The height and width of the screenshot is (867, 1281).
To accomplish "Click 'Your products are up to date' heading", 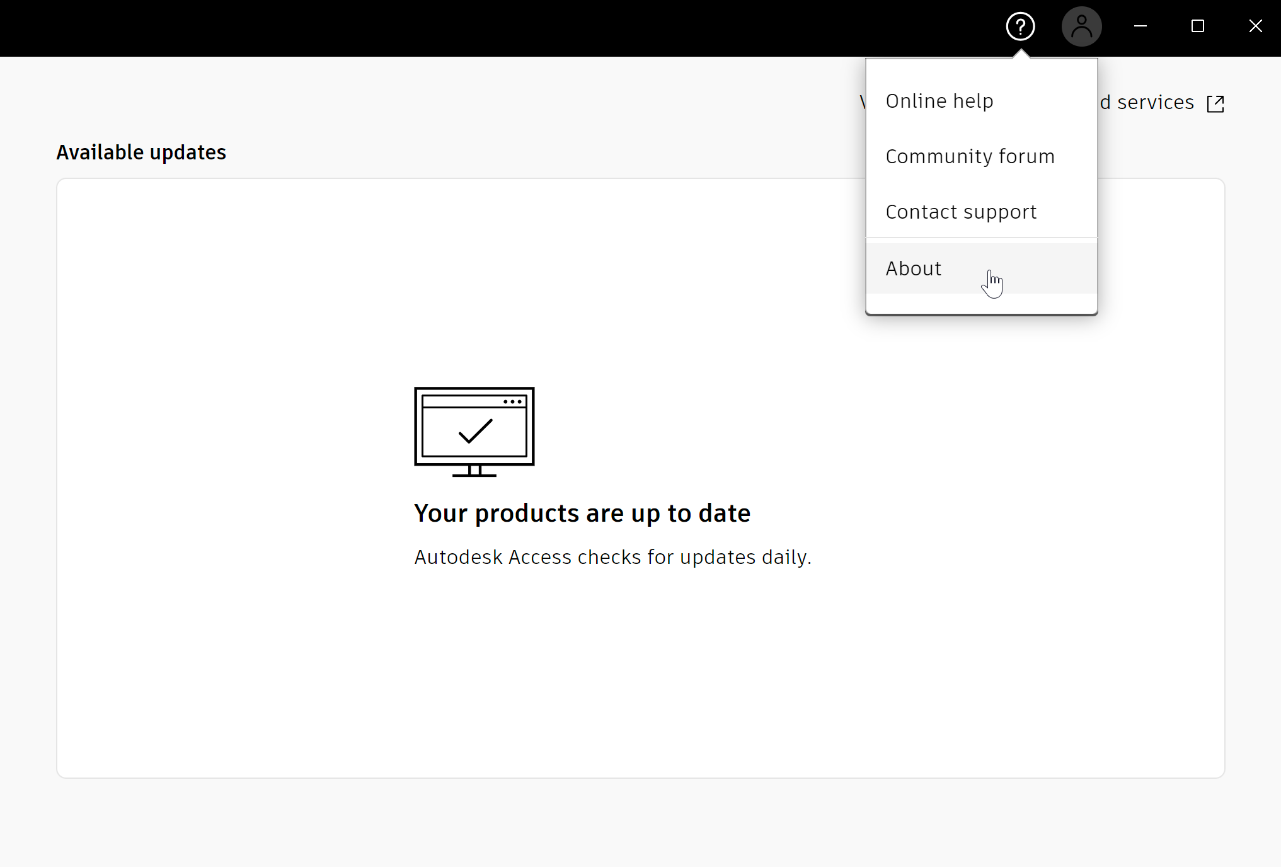I will coord(582,514).
